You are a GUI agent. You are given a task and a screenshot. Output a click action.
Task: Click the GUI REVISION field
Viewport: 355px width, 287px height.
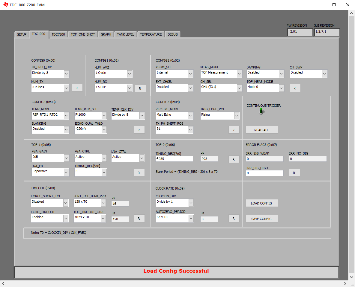327,32
